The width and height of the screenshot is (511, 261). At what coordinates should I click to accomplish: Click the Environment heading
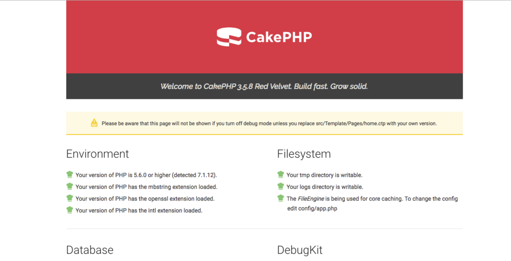pyautogui.click(x=97, y=154)
